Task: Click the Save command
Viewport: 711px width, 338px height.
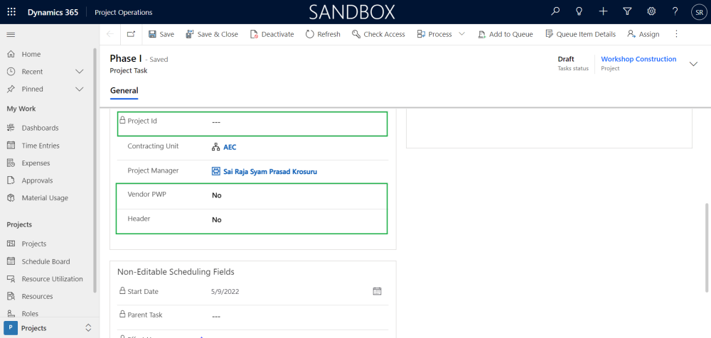Action: click(161, 34)
